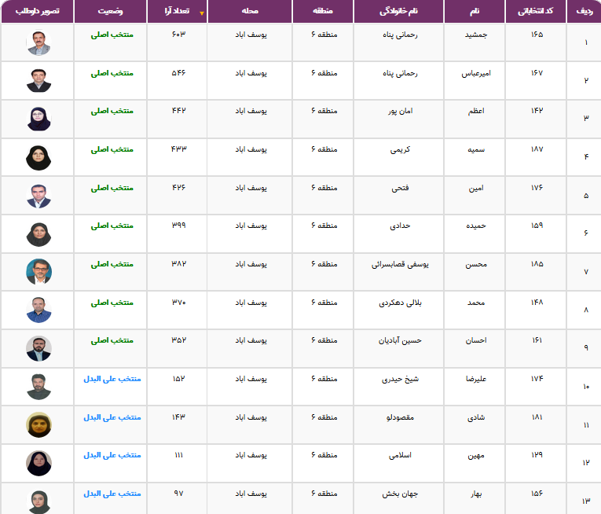Click vote count ۵۴۶
The width and height of the screenshot is (601, 514).
(178, 72)
